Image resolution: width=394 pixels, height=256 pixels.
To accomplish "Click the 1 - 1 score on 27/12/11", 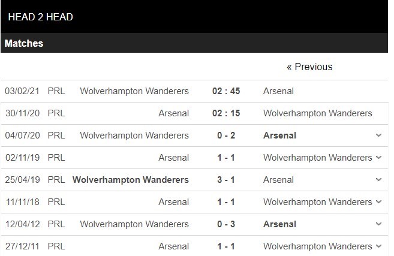I will 226,246.
